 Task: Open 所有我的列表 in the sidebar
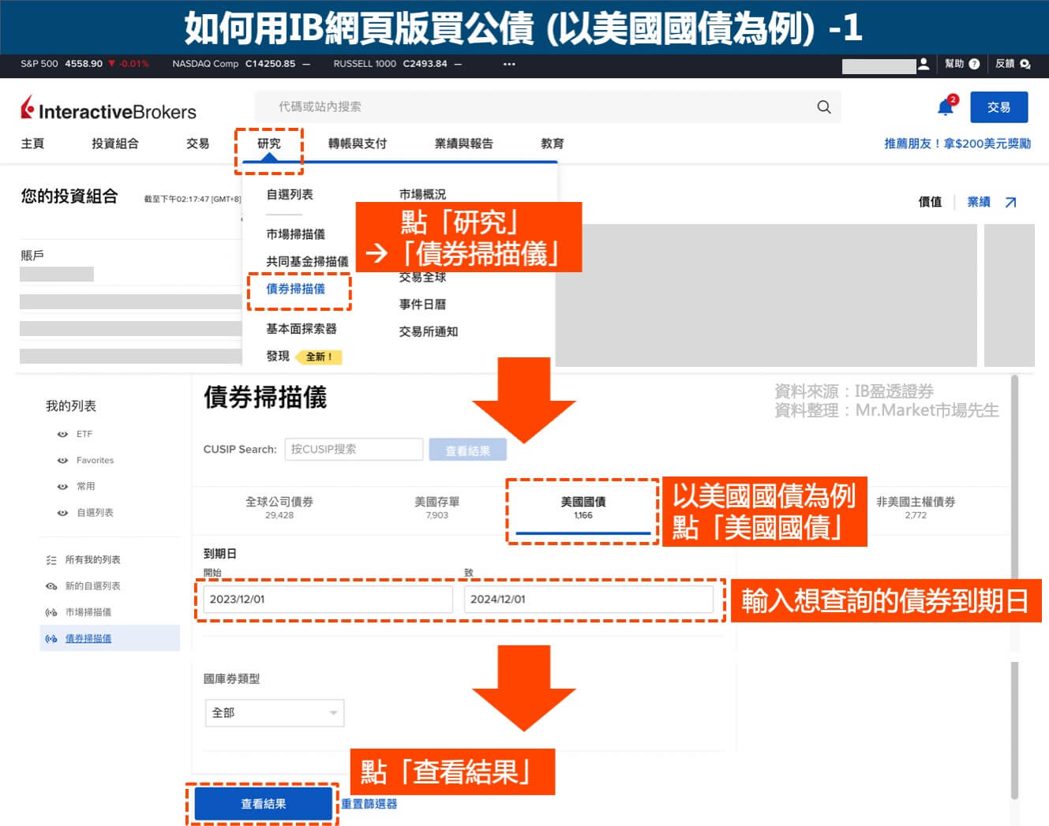(92, 559)
